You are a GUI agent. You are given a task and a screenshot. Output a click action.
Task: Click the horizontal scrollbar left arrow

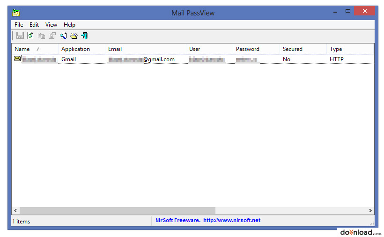tap(15, 210)
